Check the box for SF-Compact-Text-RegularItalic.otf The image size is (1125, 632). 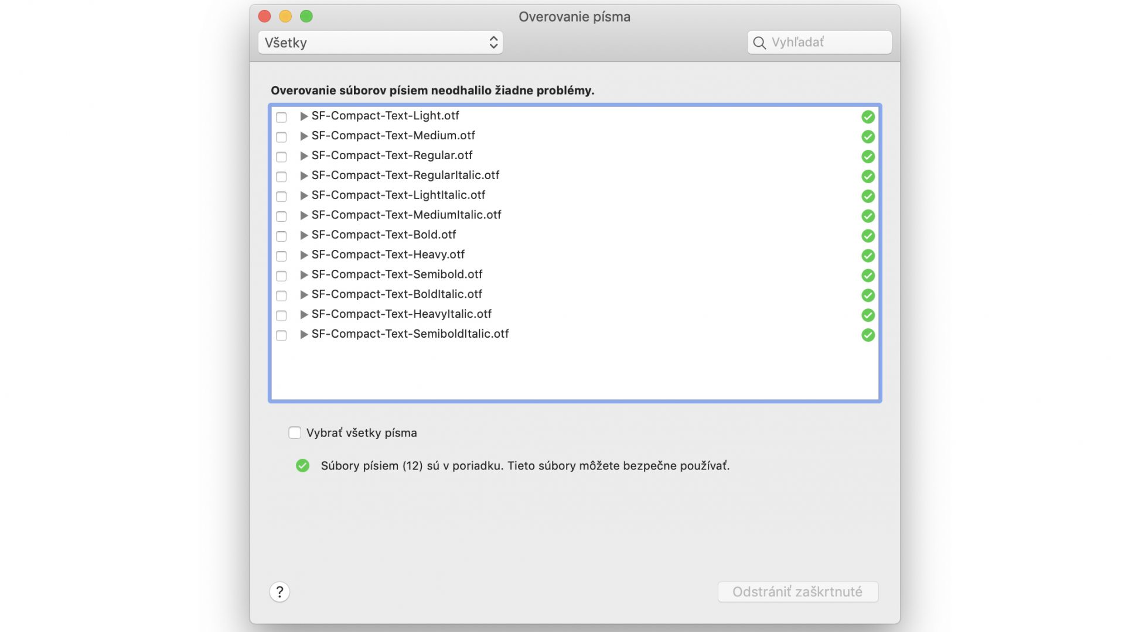pos(281,177)
